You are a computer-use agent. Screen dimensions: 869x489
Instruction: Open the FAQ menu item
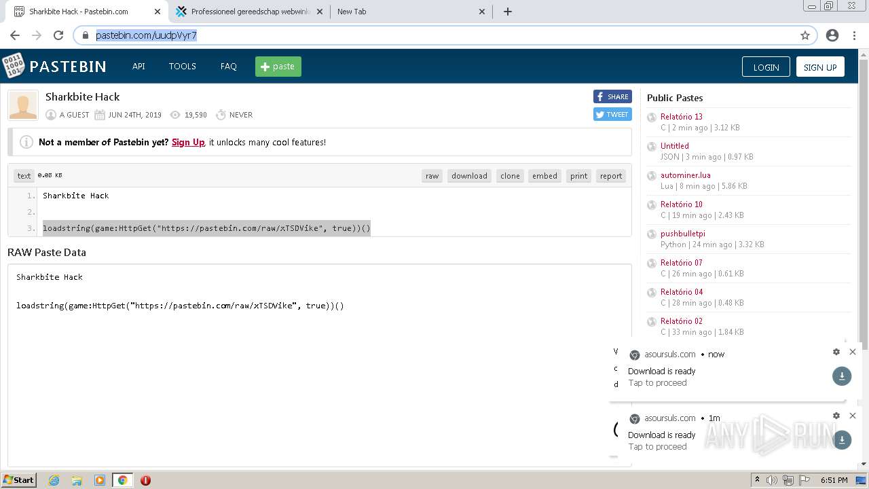tap(229, 67)
